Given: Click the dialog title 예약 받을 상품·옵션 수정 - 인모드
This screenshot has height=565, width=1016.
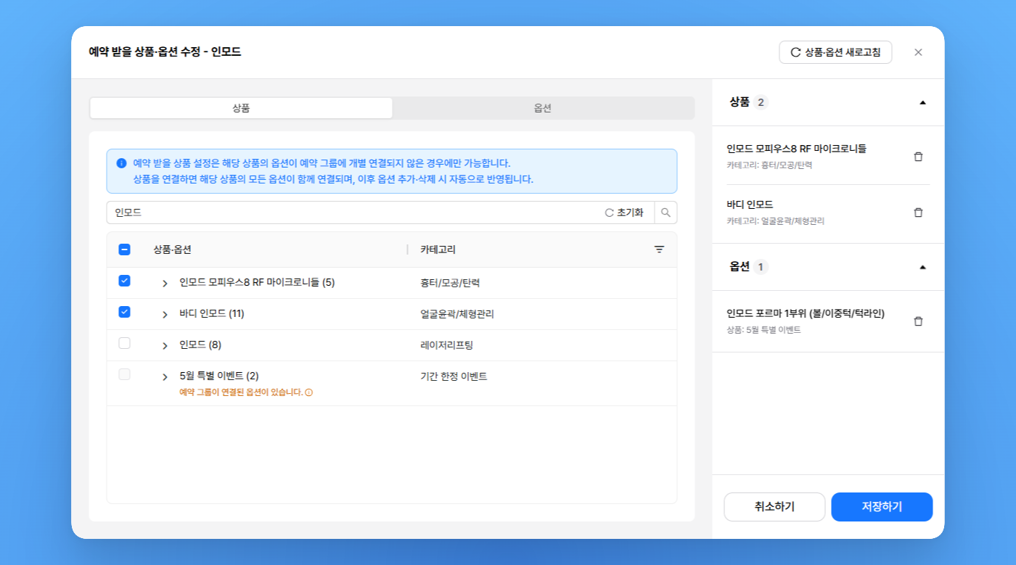Looking at the screenshot, I should [x=165, y=52].
